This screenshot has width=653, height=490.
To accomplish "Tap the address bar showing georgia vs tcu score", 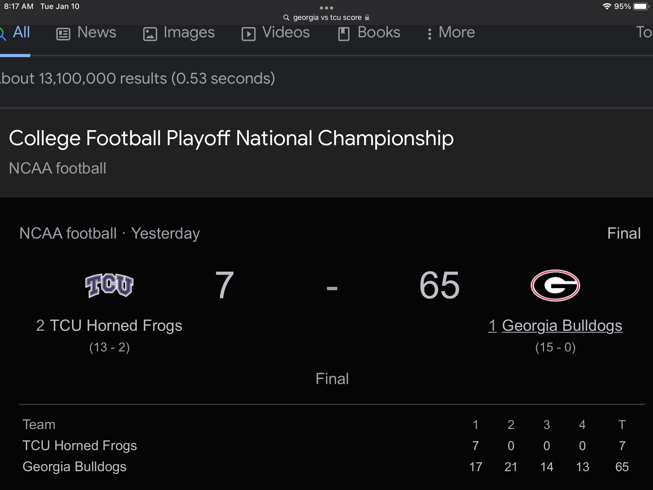I will click(x=327, y=18).
